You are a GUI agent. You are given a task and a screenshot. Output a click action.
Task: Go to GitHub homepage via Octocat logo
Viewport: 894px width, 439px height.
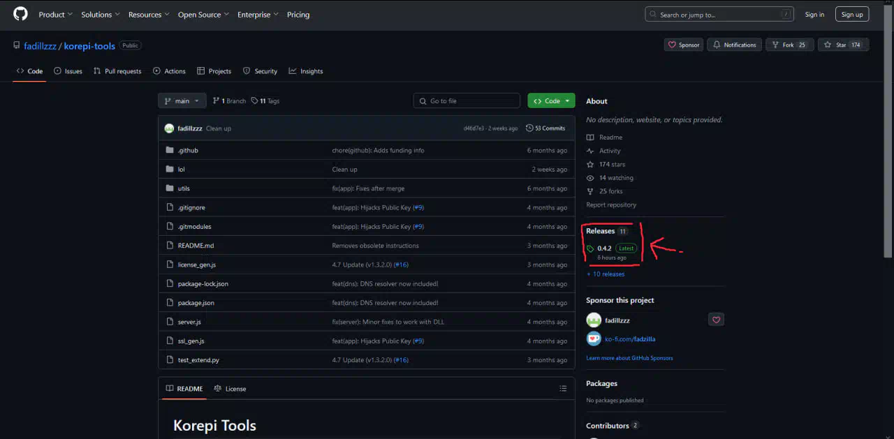[x=20, y=14]
